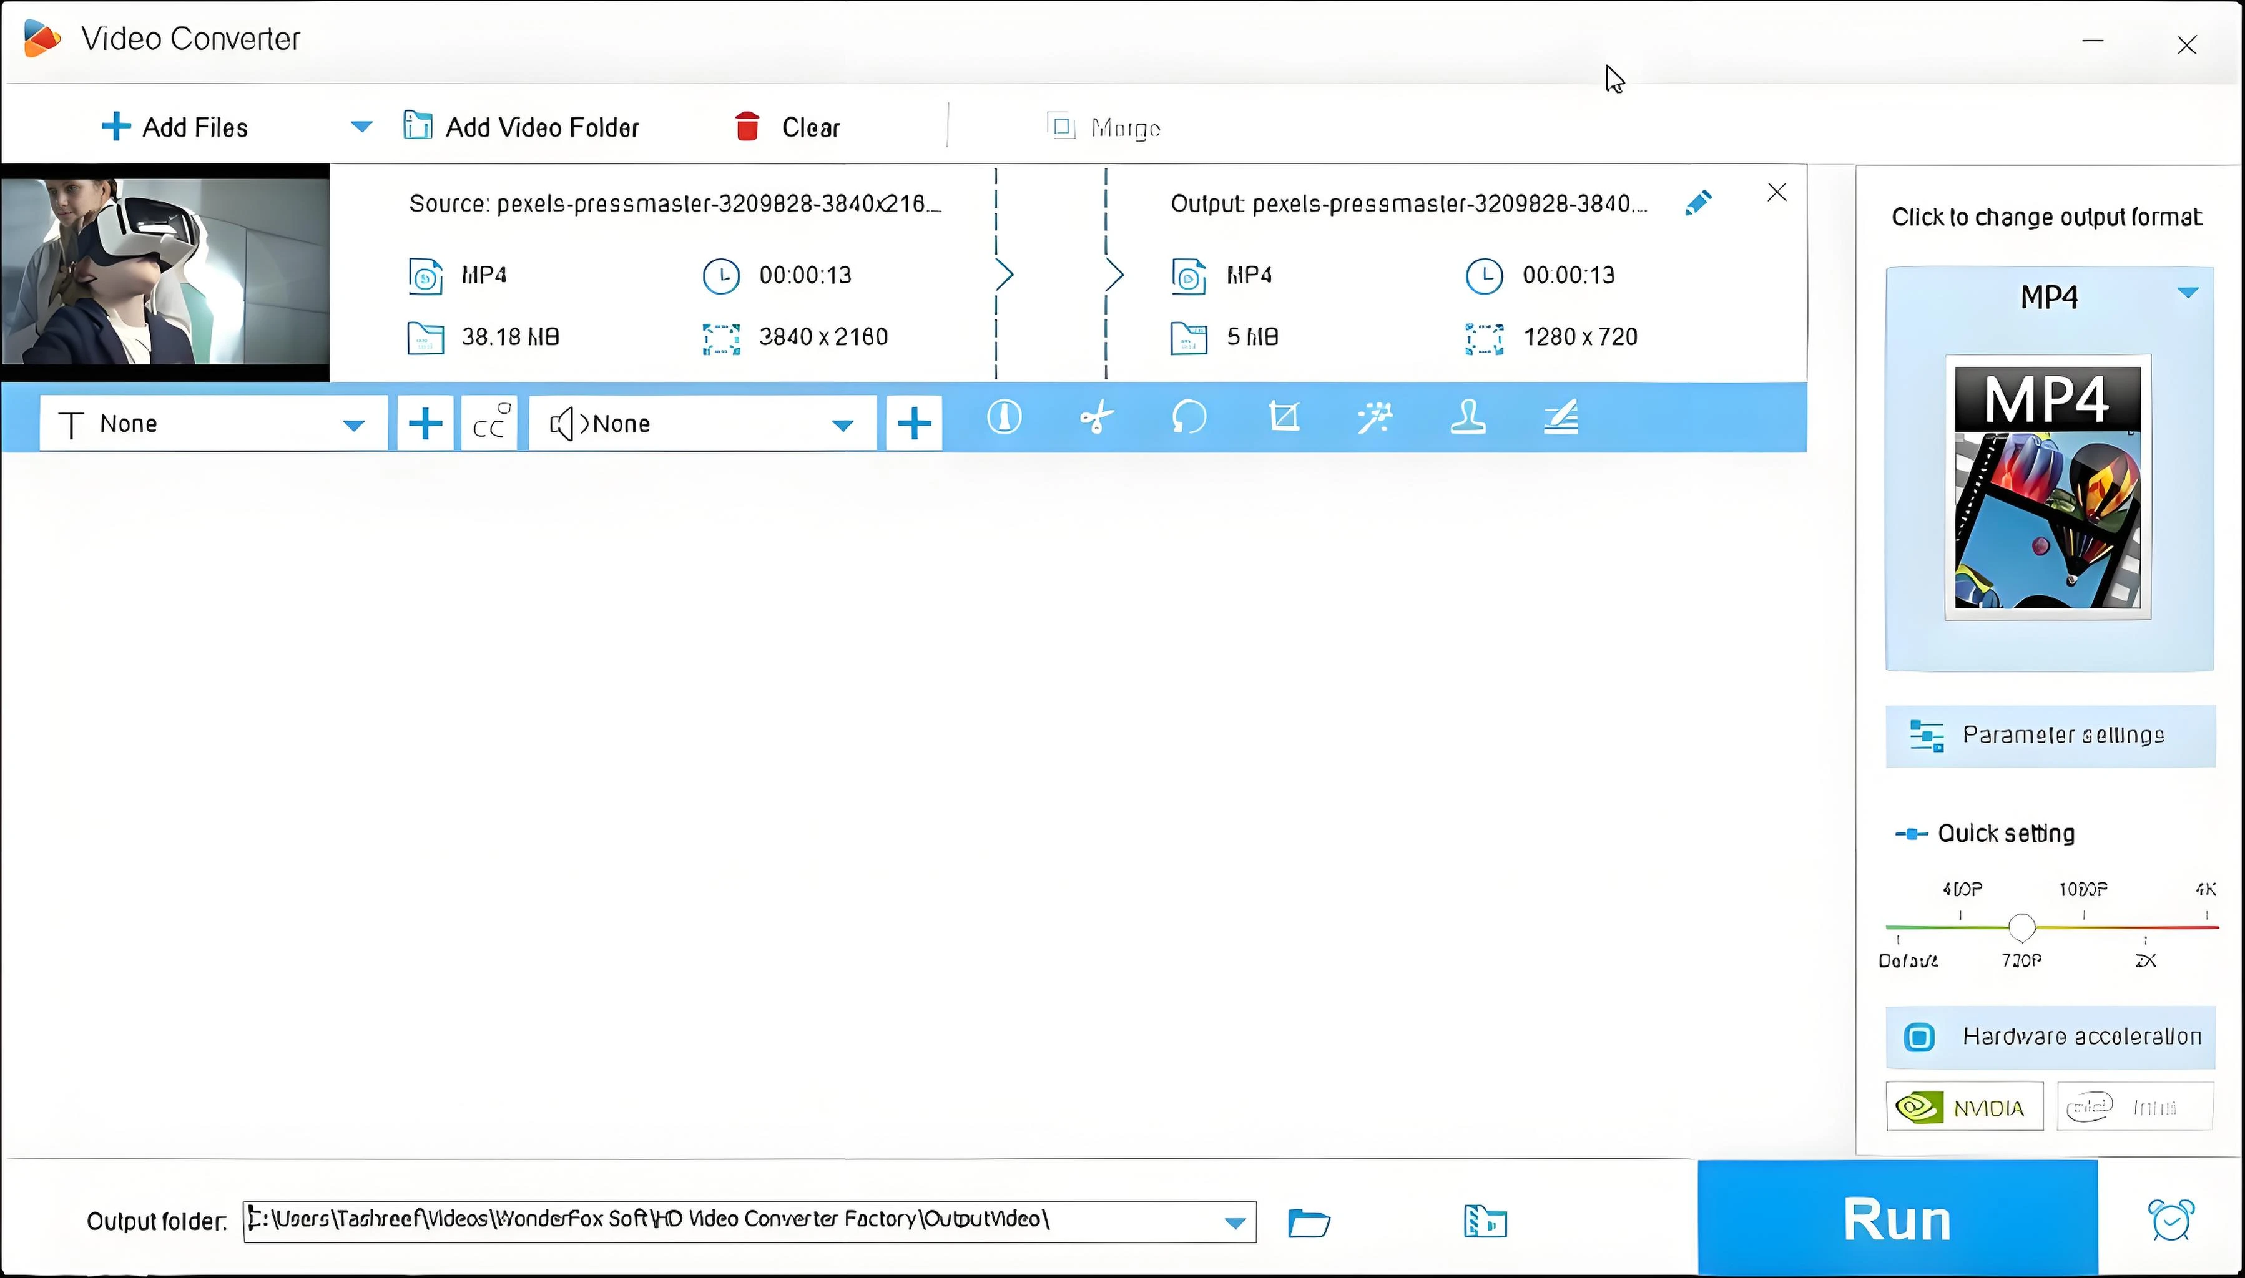Viewport: 2245px width, 1278px height.
Task: Click source resolution 3840 x 2160
Action: click(823, 337)
